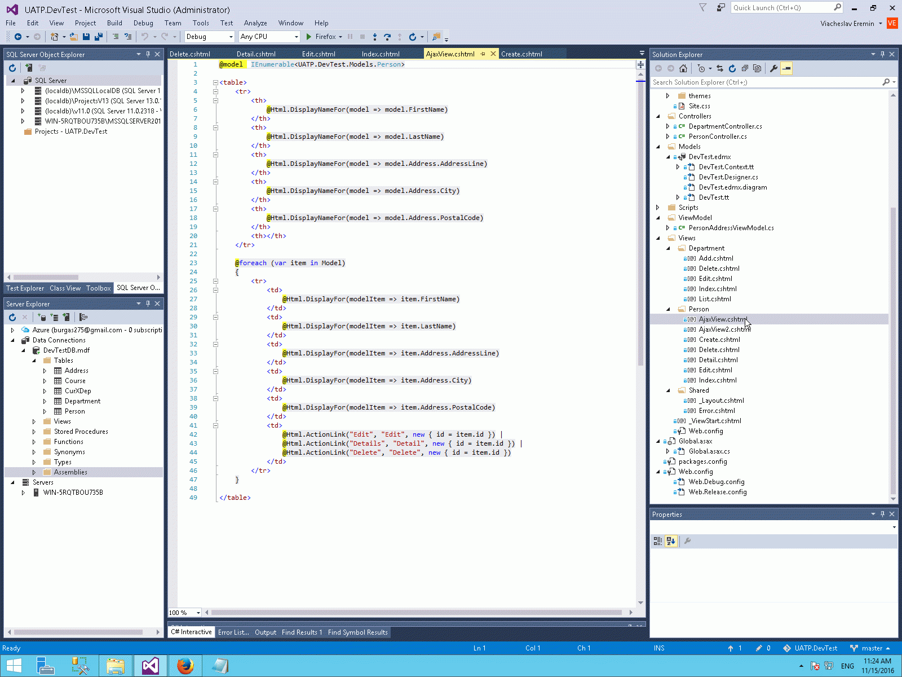The image size is (902, 677).
Task: Toggle pin on the AjaxView.cshtml tab
Action: [483, 54]
